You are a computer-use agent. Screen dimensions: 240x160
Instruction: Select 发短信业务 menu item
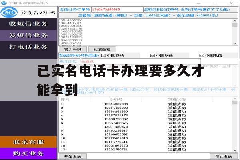pos(28,35)
